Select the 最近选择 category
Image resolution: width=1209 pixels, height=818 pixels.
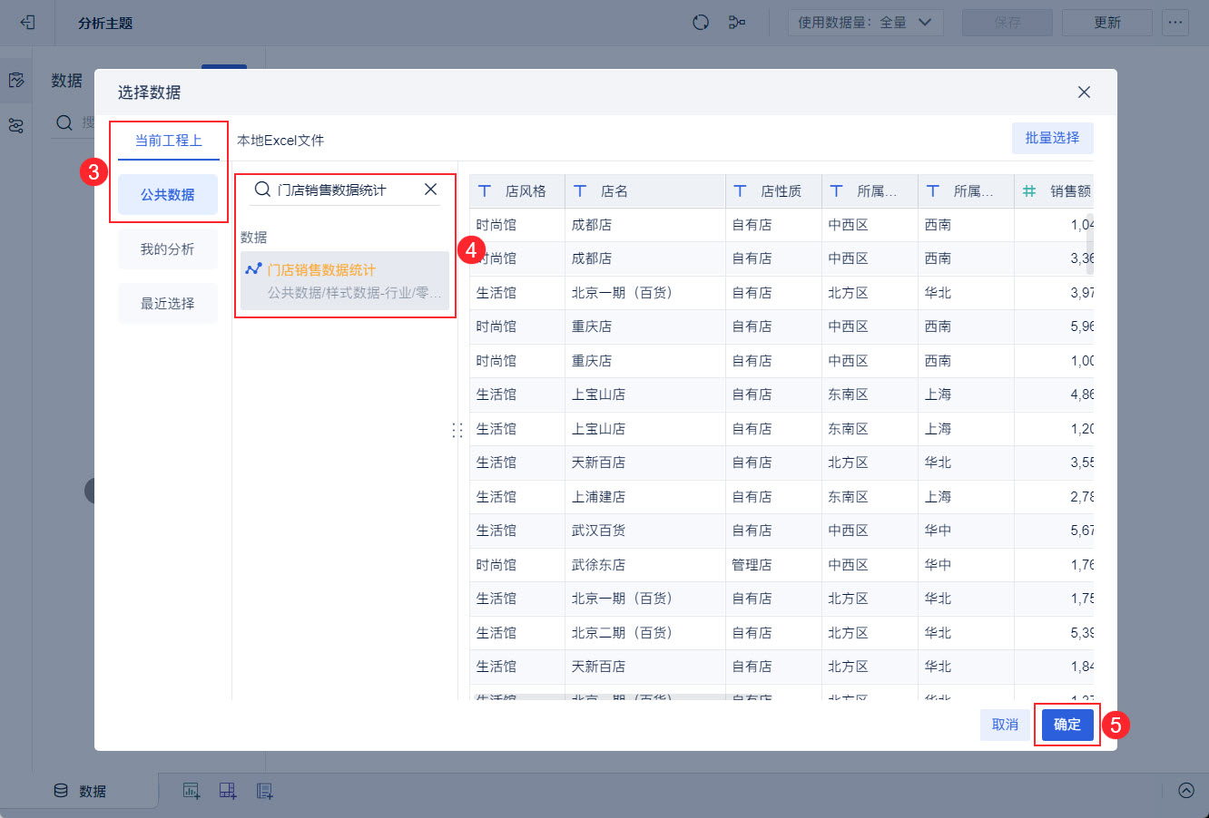point(168,304)
